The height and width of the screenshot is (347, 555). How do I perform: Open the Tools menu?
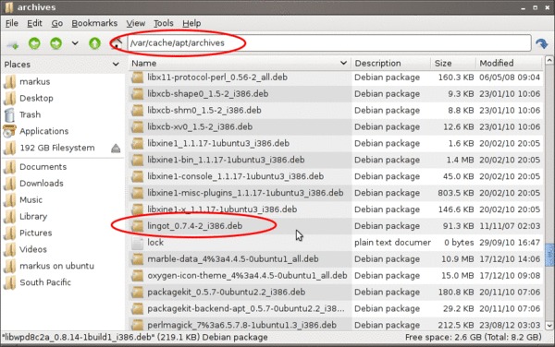click(163, 23)
